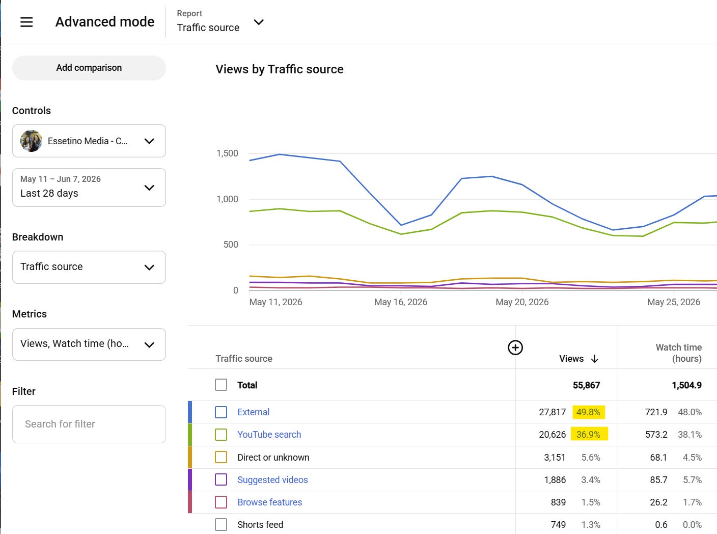The image size is (717, 534).
Task: Toggle the YouTube search checkbox
Action: click(x=221, y=435)
